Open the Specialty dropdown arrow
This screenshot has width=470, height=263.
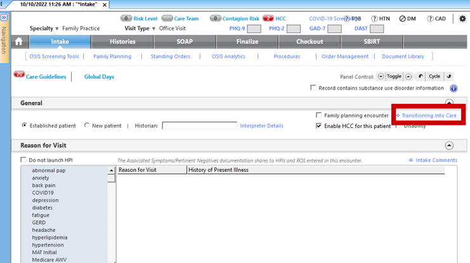pyautogui.click(x=56, y=29)
